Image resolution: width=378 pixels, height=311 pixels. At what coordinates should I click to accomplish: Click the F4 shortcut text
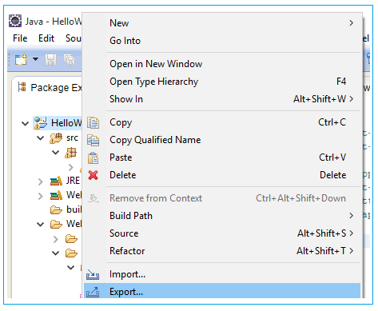coord(341,82)
